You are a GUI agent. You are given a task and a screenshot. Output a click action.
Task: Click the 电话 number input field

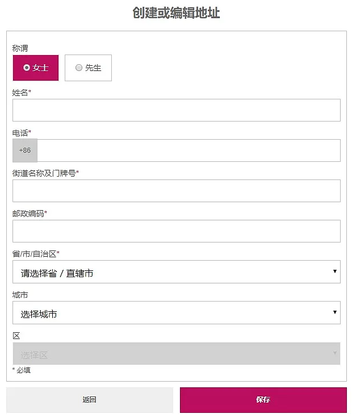click(x=188, y=151)
